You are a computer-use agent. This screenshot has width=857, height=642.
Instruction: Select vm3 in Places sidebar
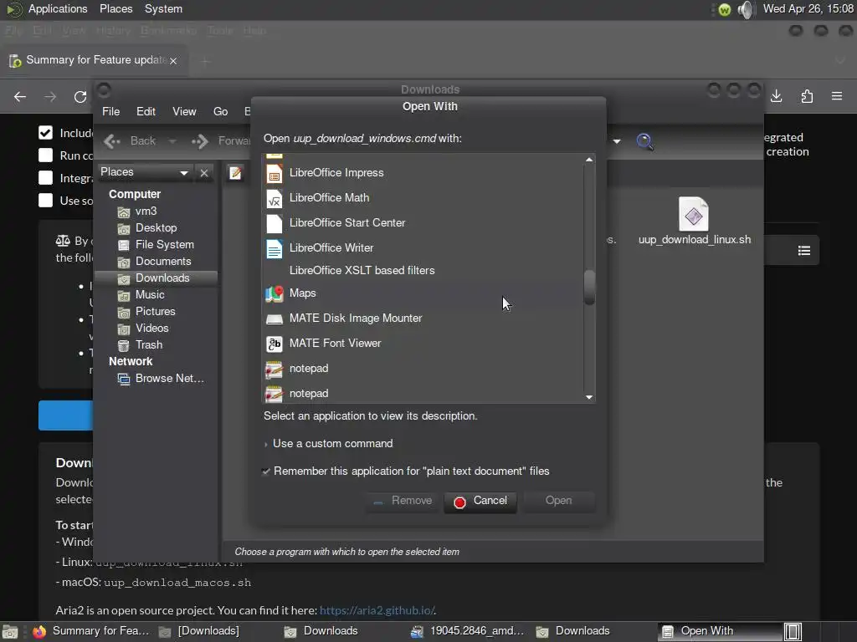(x=137, y=211)
